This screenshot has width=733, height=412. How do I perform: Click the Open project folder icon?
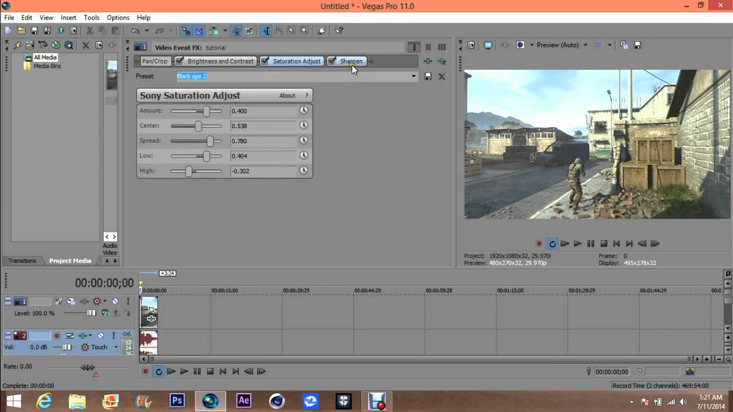pos(21,31)
